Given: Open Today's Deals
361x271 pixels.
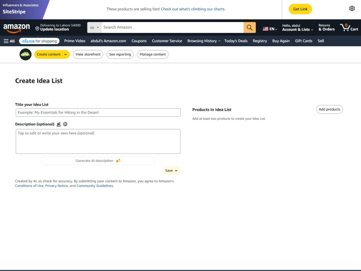Looking at the screenshot, I should point(236,41).
